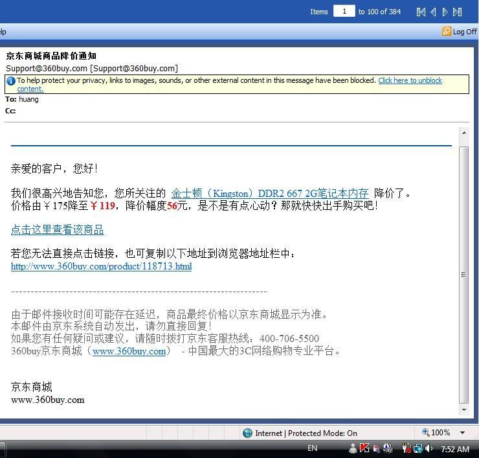Open the Kaspersky tray icon
The image size is (479, 458).
click(364, 448)
